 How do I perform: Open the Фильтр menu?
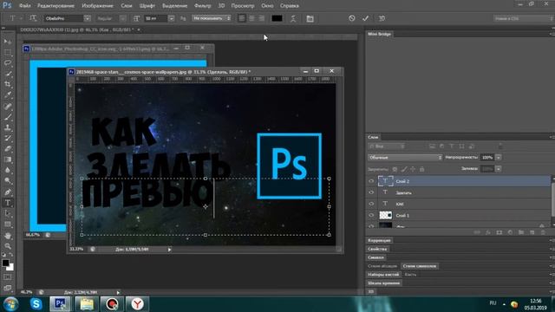pos(202,6)
